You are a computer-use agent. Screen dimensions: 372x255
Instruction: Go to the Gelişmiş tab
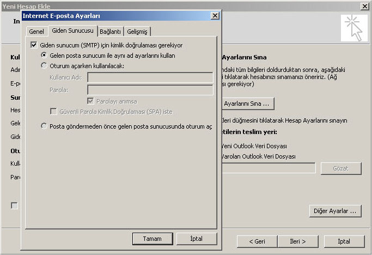pyautogui.click(x=137, y=32)
